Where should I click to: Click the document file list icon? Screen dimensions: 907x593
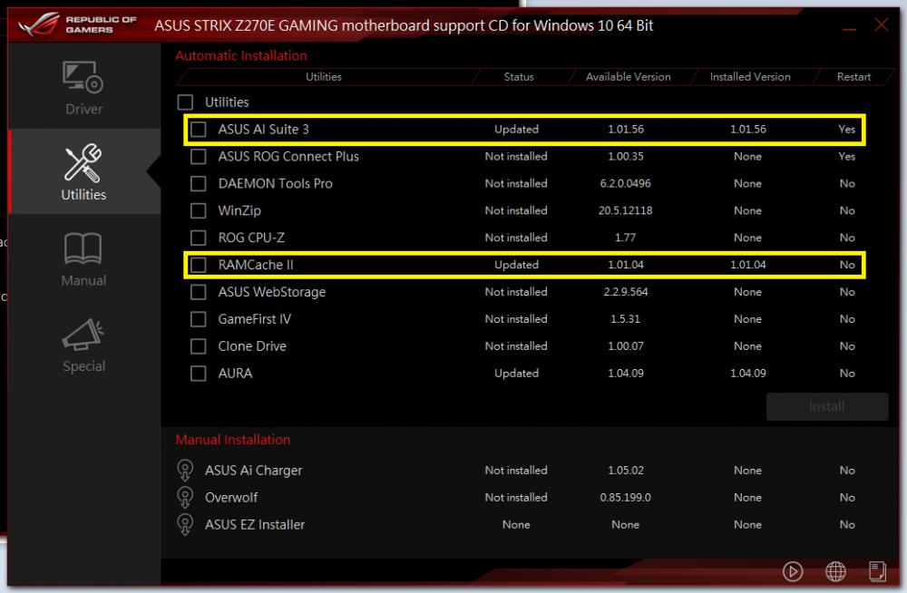click(877, 571)
